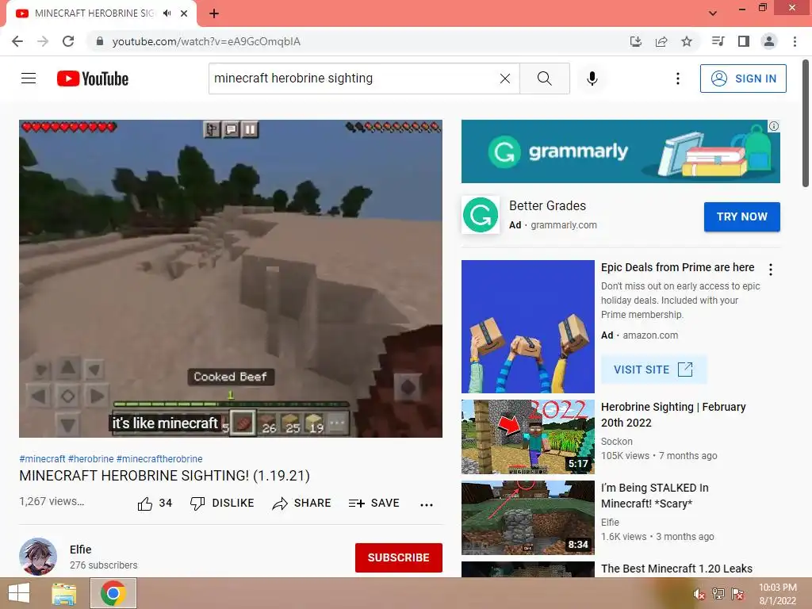Image resolution: width=812 pixels, height=609 pixels.
Task: Click the #minecraft hashtag
Action: (42, 459)
